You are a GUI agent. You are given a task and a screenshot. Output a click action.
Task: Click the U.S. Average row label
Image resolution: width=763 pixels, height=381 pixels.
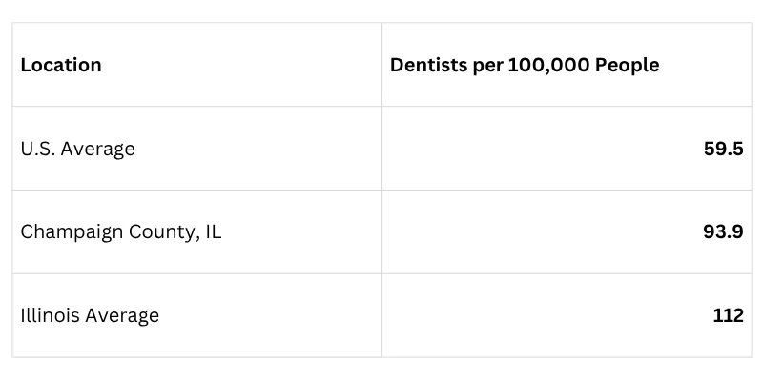point(77,149)
